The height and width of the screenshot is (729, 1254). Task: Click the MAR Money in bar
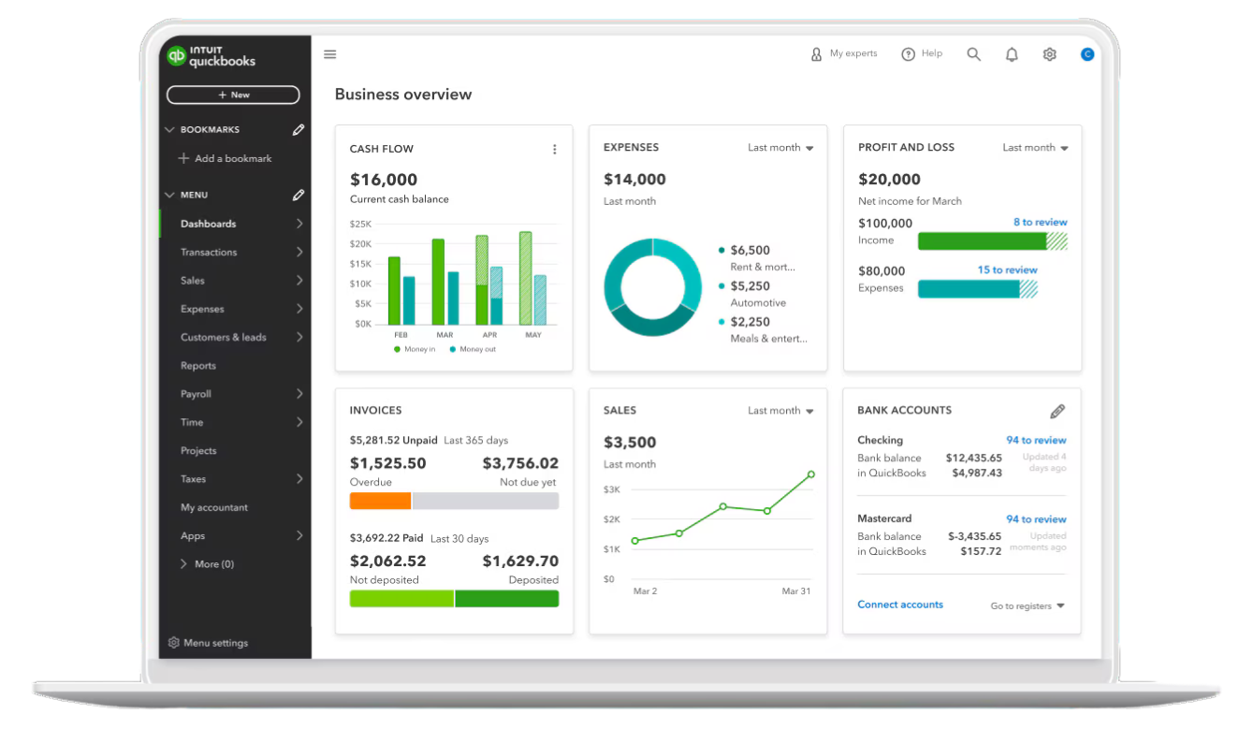click(437, 282)
